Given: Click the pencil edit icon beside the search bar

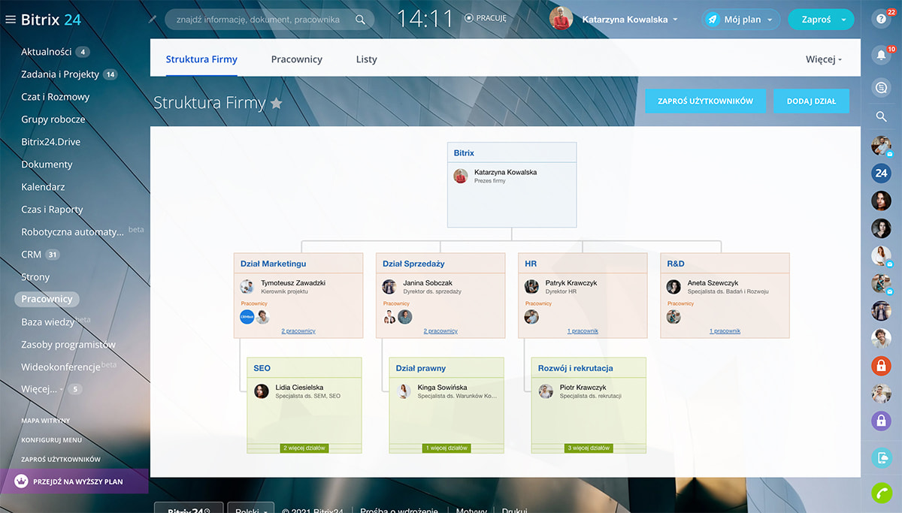Looking at the screenshot, I should tap(153, 20).
